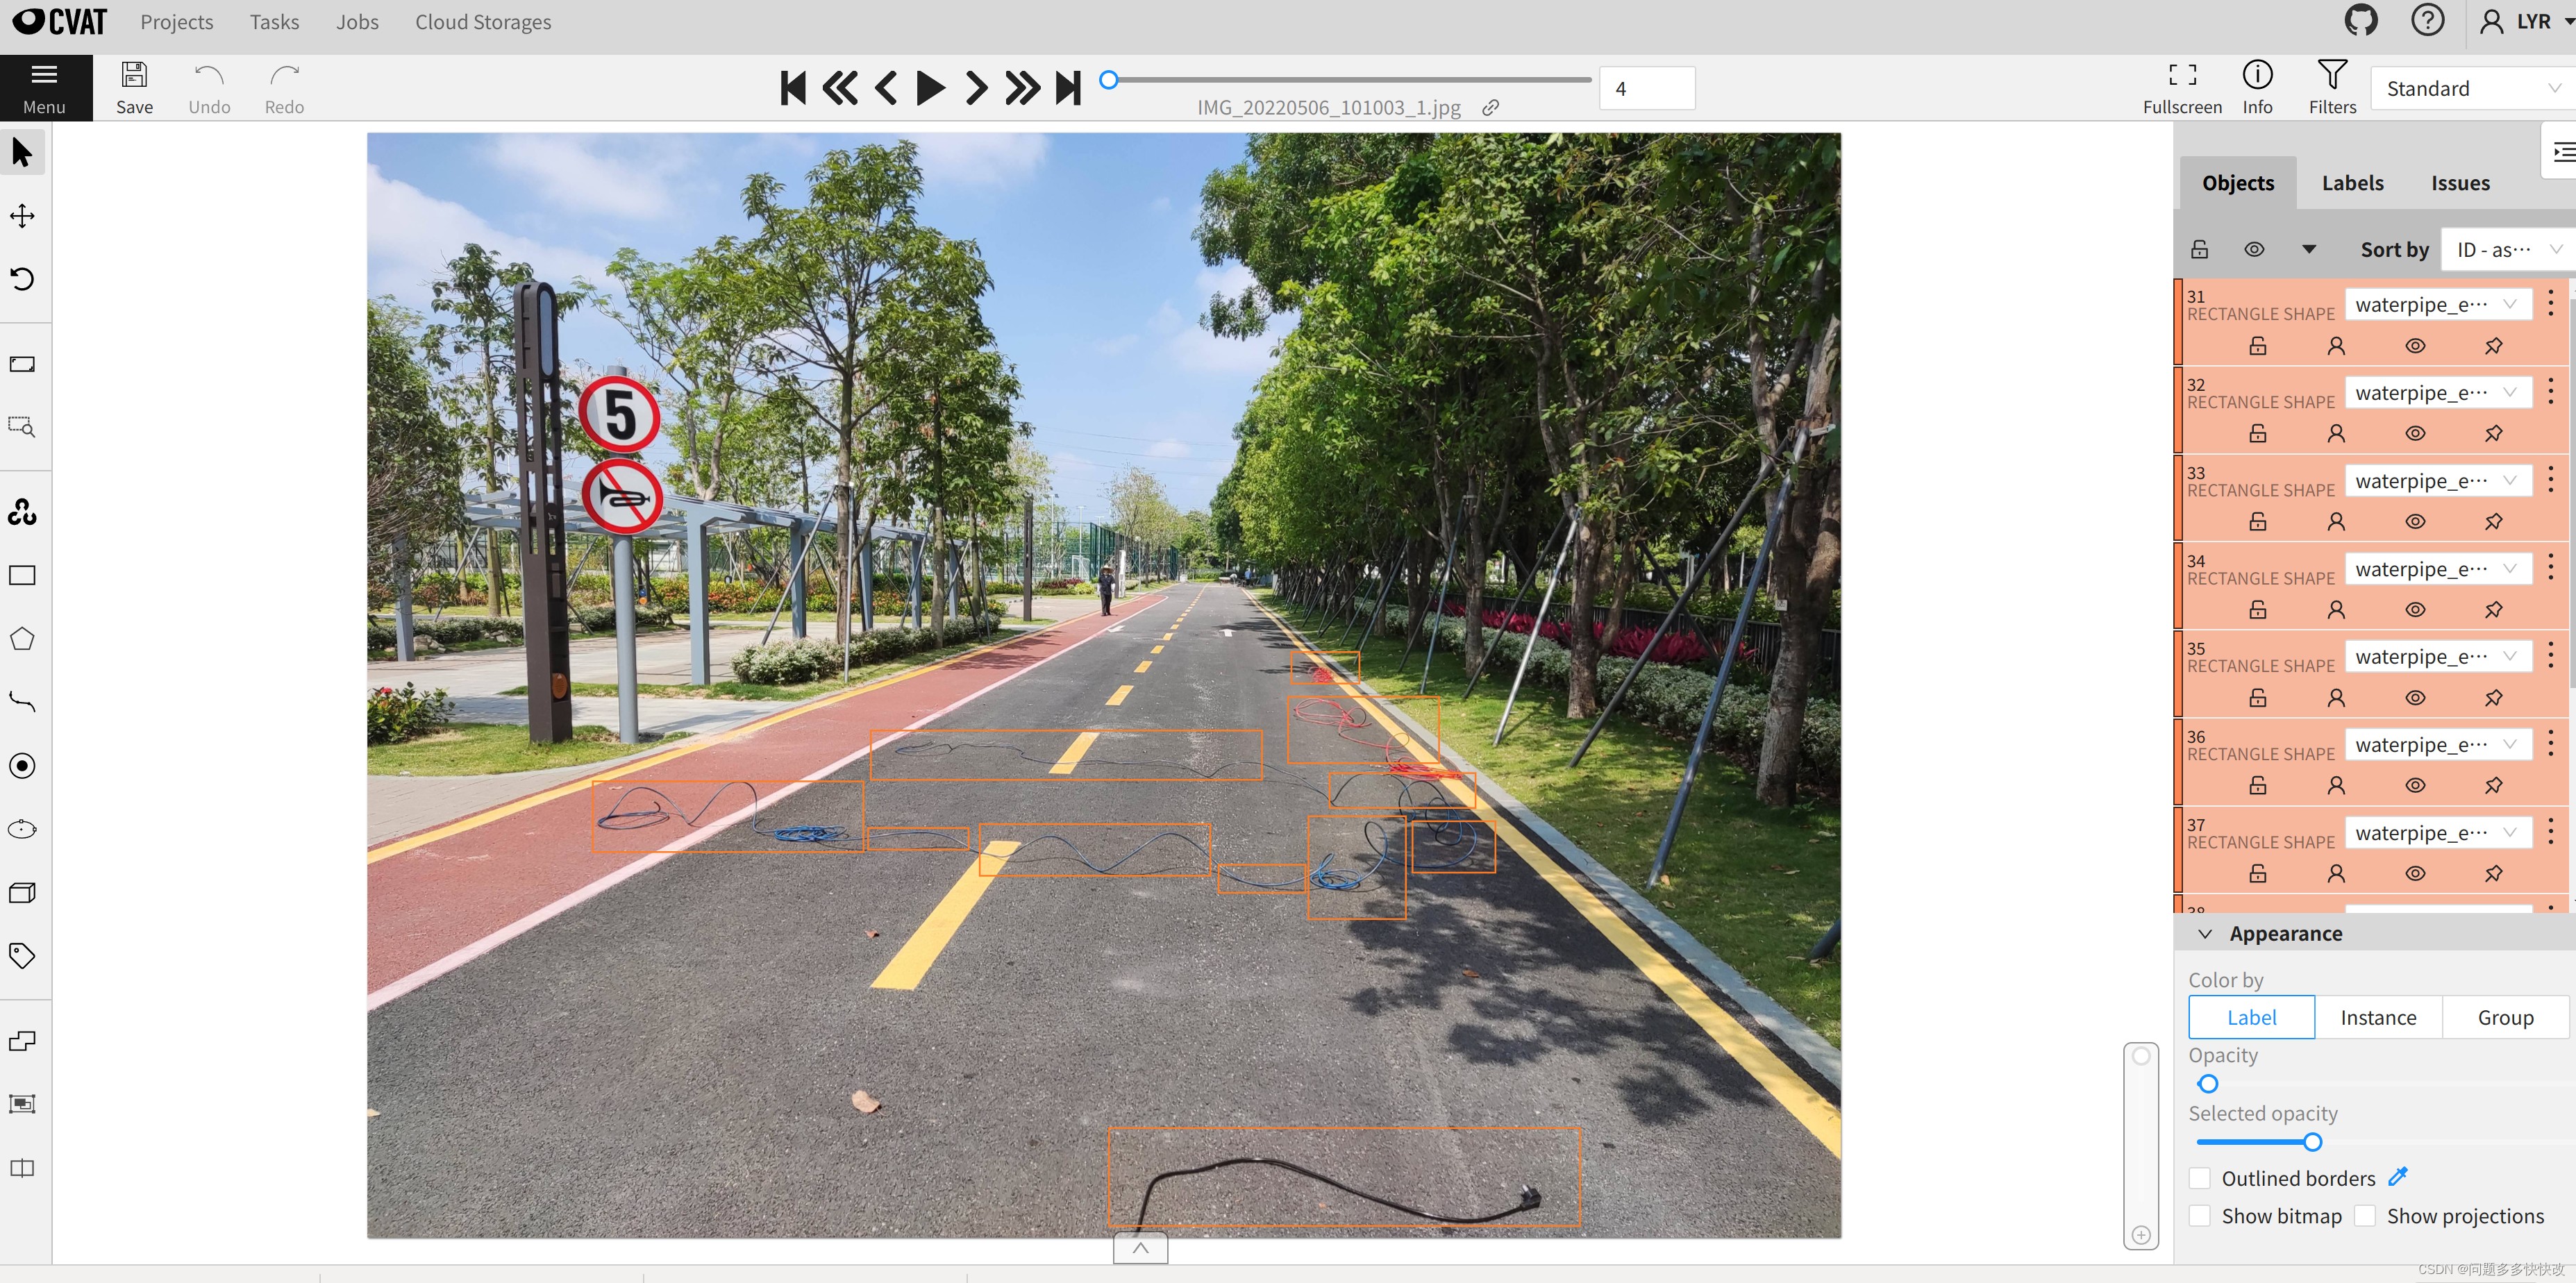
Task: Select the draw rectangle tool
Action: pyautogui.click(x=22, y=576)
